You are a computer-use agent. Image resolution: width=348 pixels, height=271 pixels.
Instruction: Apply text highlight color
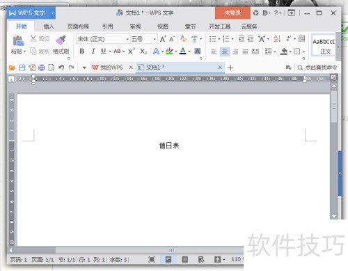pos(169,51)
